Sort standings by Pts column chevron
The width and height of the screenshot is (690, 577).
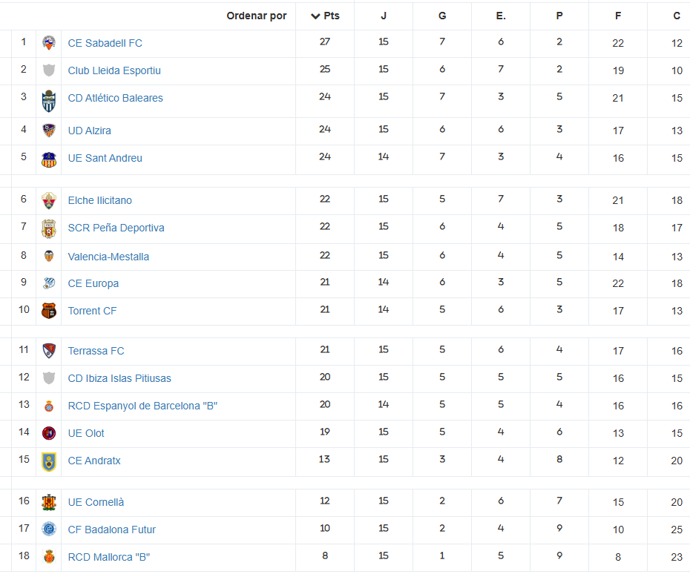(315, 16)
